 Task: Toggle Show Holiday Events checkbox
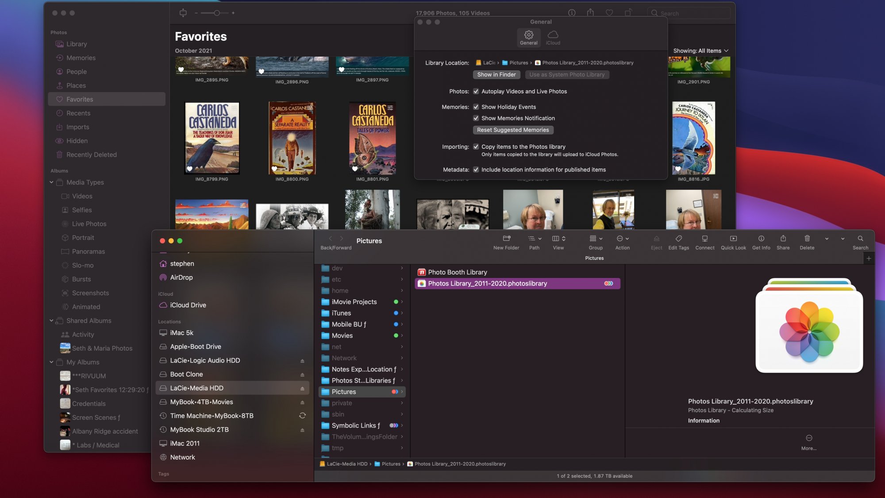[x=476, y=107]
